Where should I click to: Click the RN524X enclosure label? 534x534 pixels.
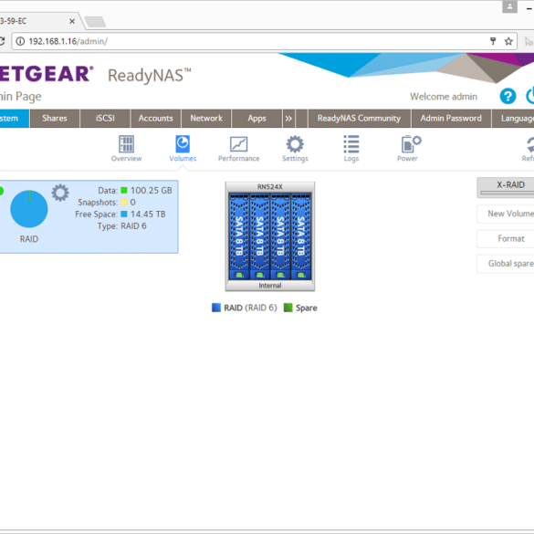point(269,186)
